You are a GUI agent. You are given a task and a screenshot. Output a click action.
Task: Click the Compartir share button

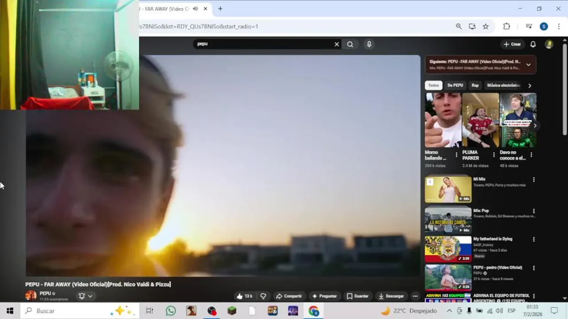(x=288, y=296)
